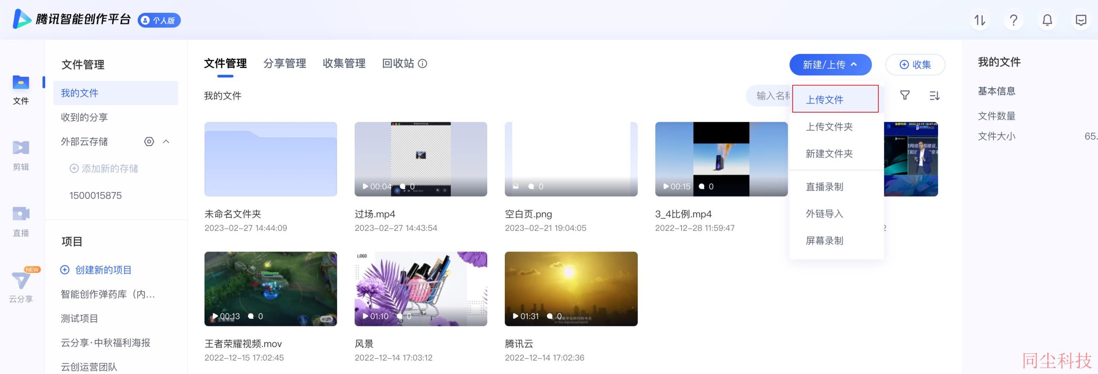Open project 云创运营团队

[89, 367]
